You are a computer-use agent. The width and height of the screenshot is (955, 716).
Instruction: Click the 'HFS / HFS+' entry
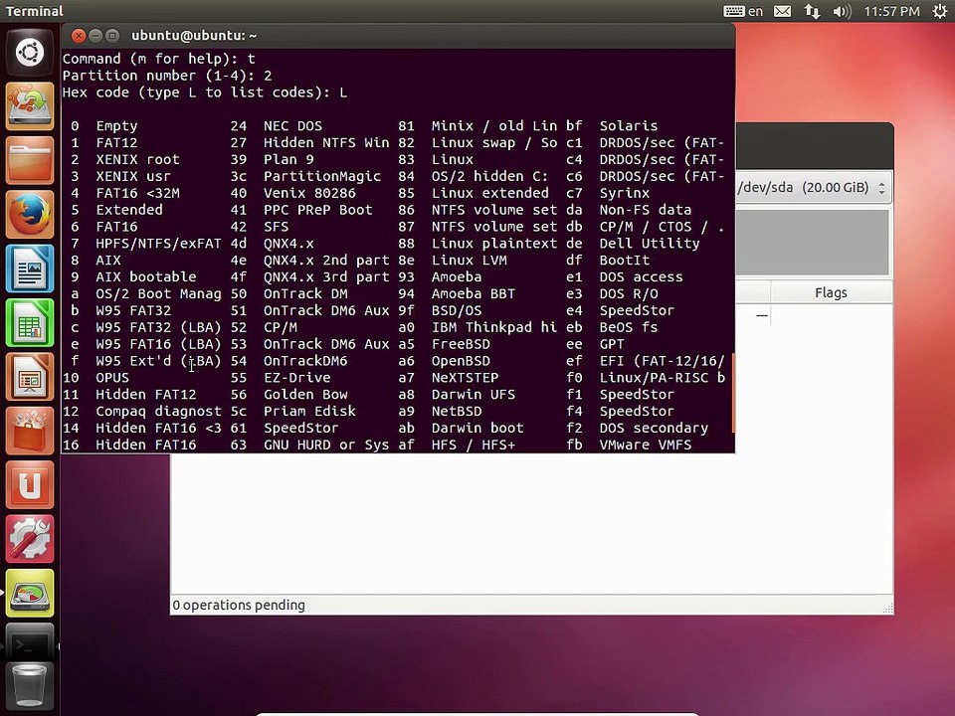[x=474, y=446]
